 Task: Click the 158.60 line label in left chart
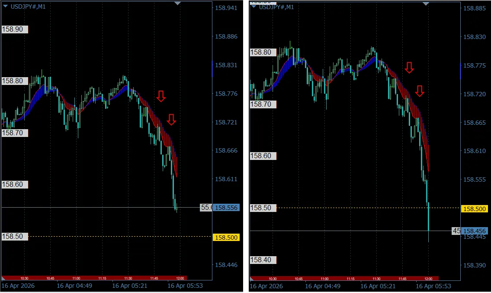point(15,185)
